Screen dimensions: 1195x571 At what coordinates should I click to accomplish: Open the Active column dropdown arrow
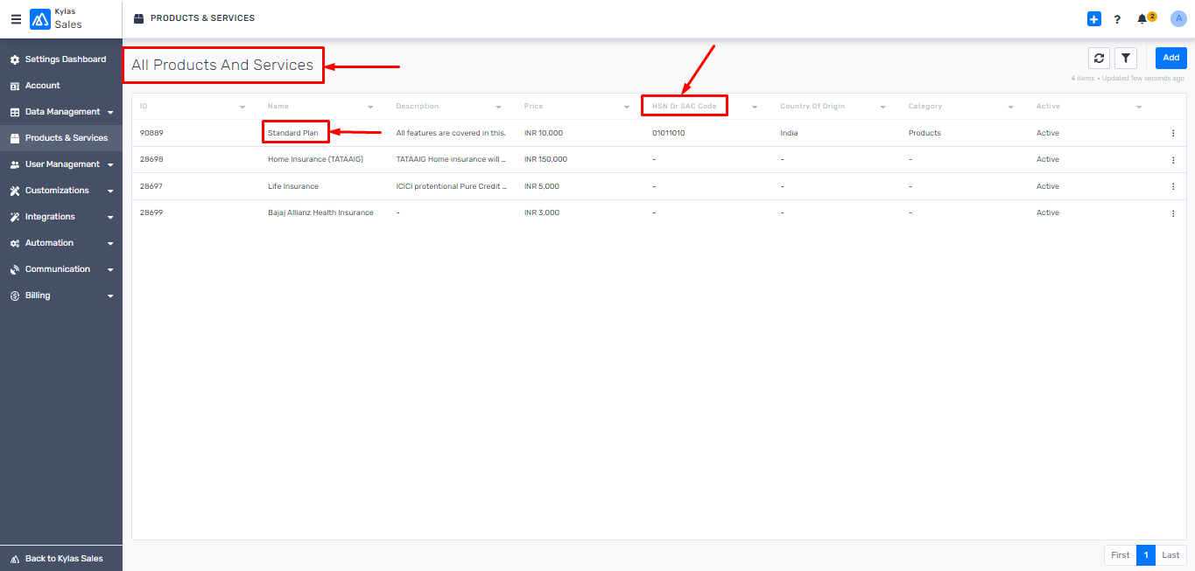click(x=1139, y=108)
